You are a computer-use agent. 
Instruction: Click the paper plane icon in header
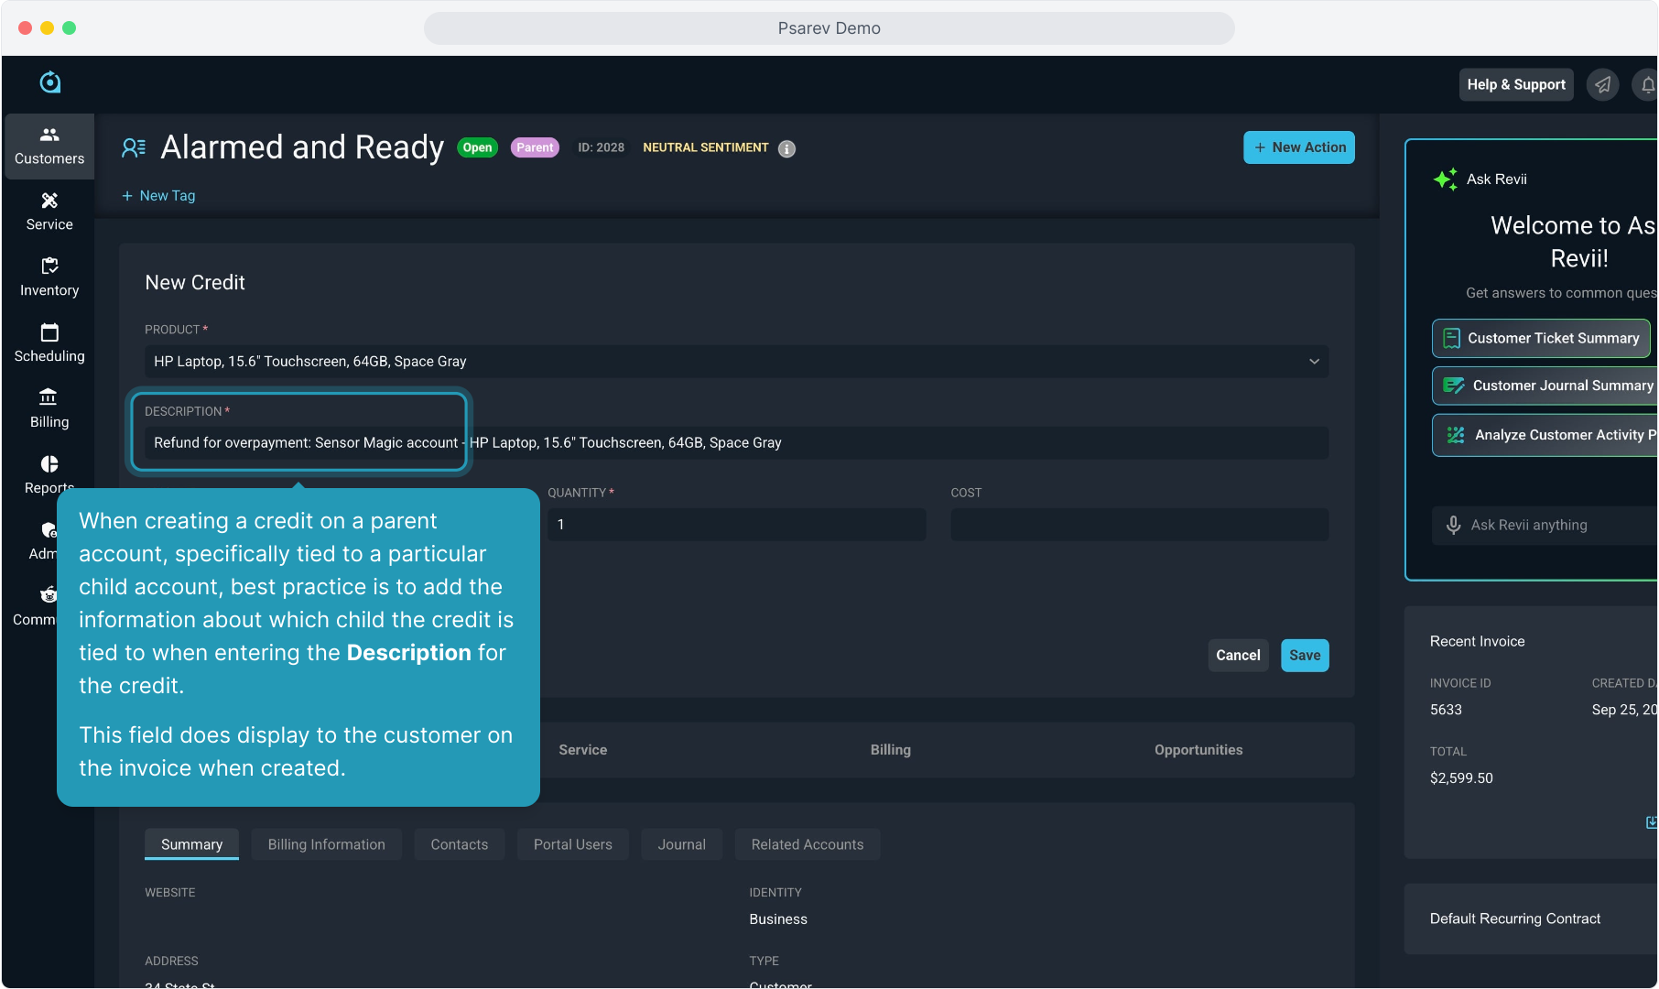point(1602,85)
